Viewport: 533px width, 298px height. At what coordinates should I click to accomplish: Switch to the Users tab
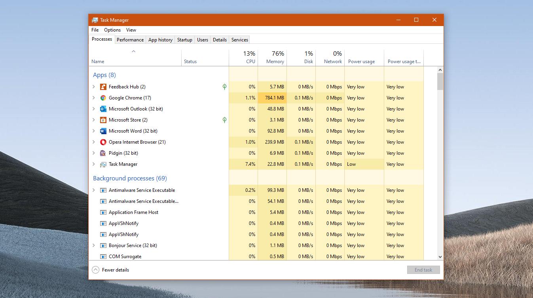tap(203, 40)
